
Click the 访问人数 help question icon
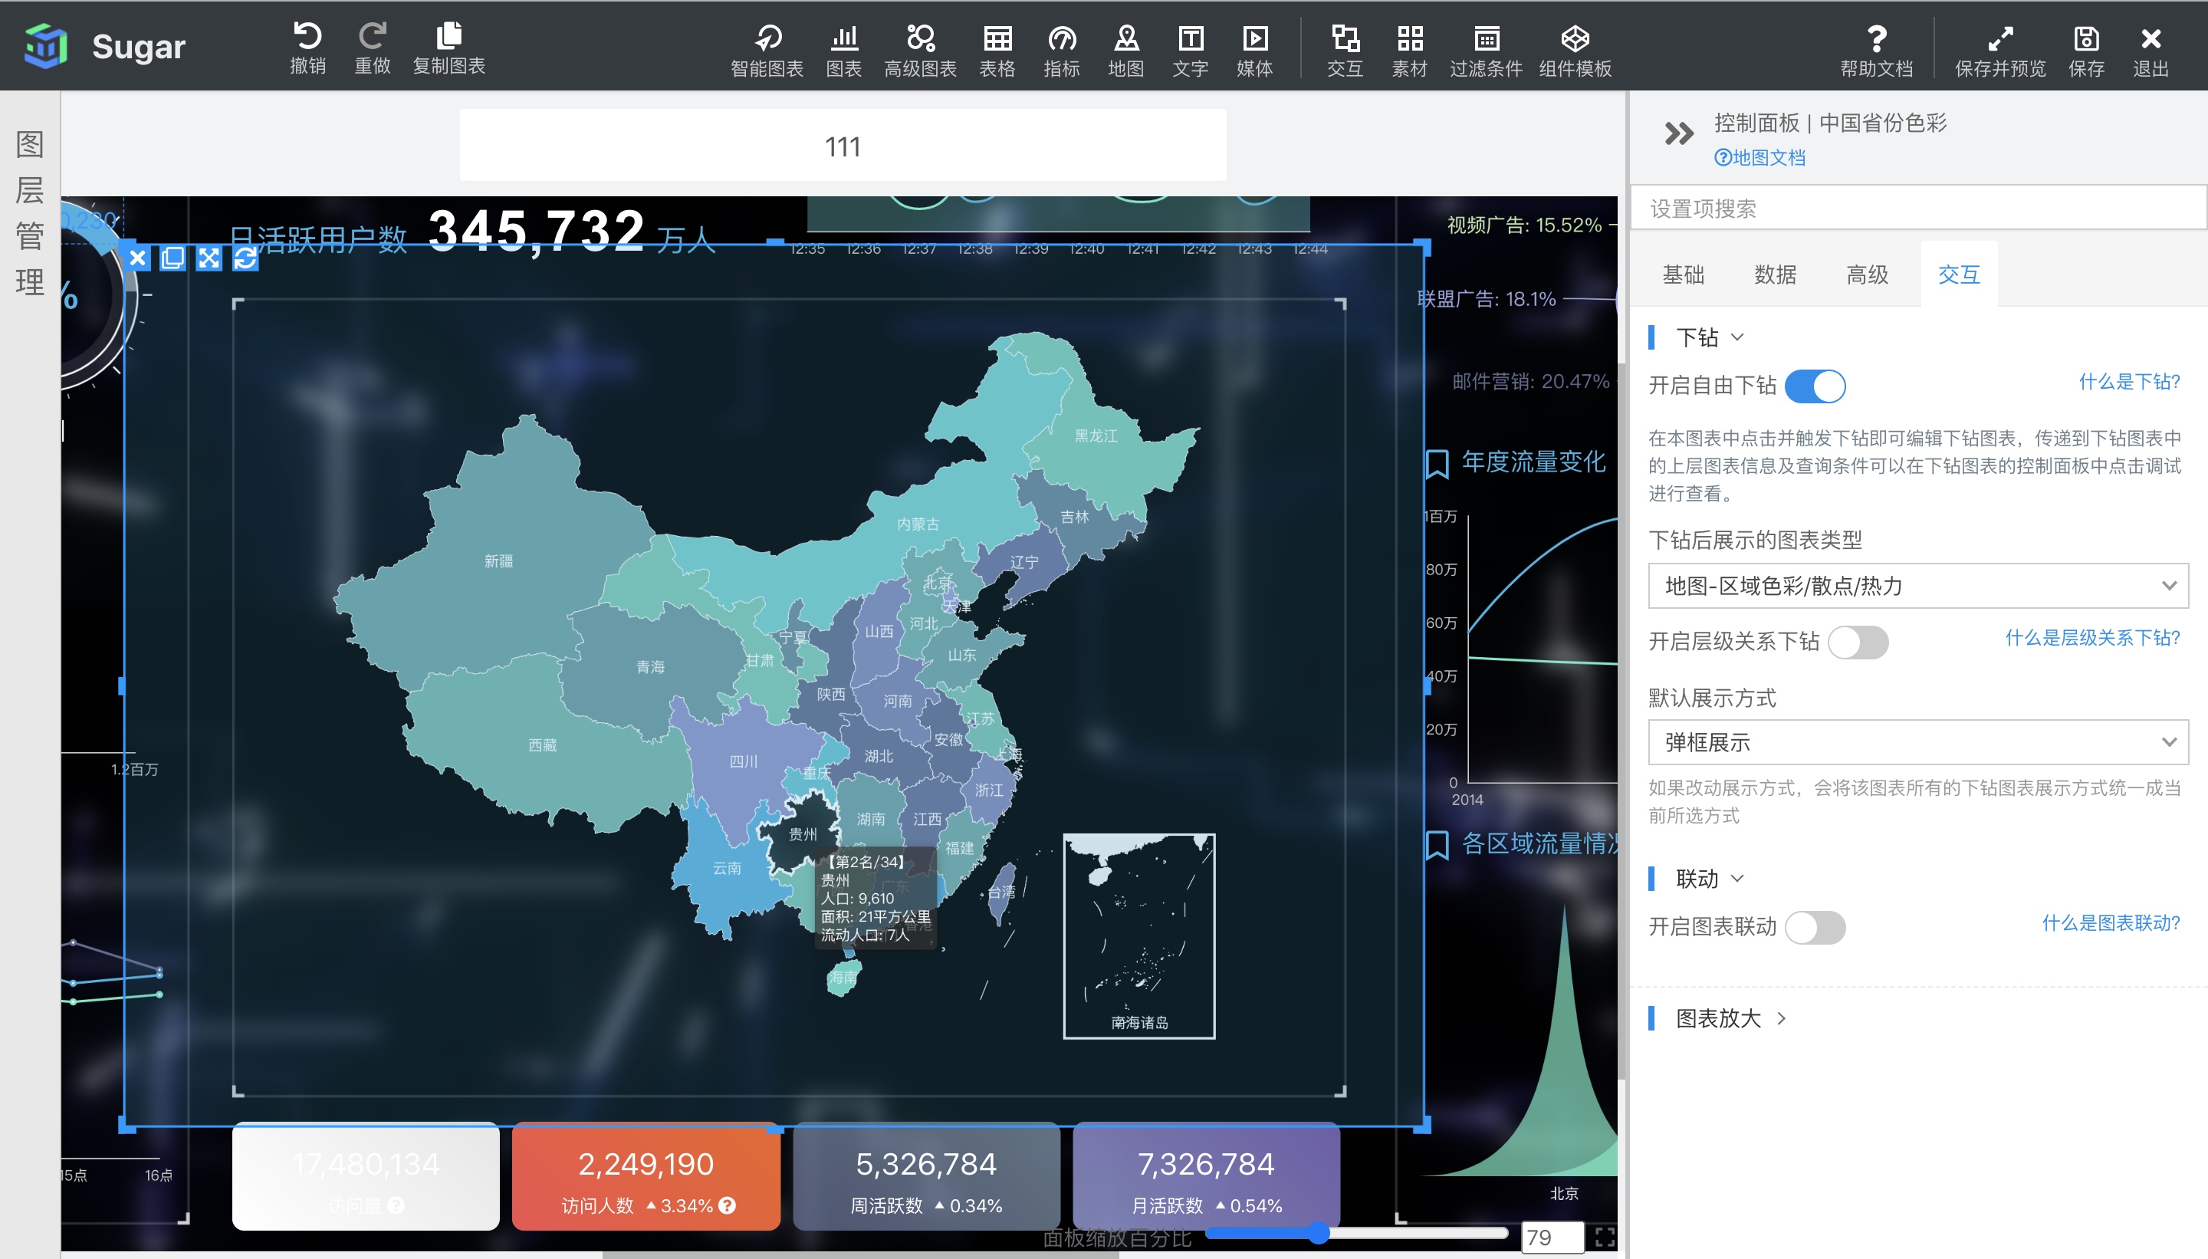click(727, 1205)
